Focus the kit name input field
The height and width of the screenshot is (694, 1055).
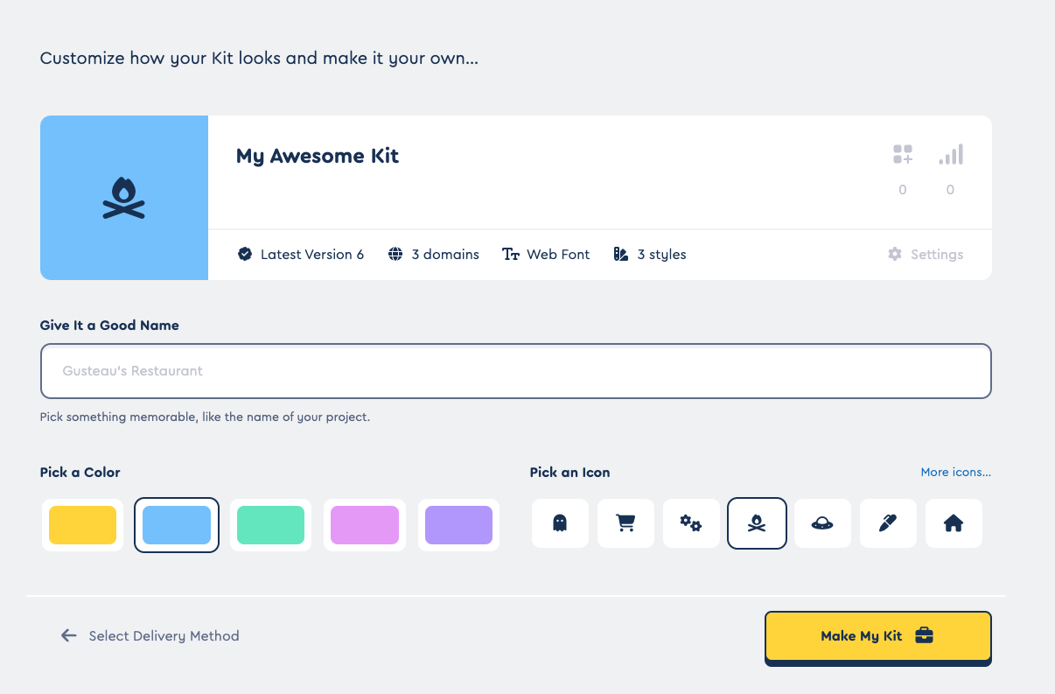click(516, 371)
